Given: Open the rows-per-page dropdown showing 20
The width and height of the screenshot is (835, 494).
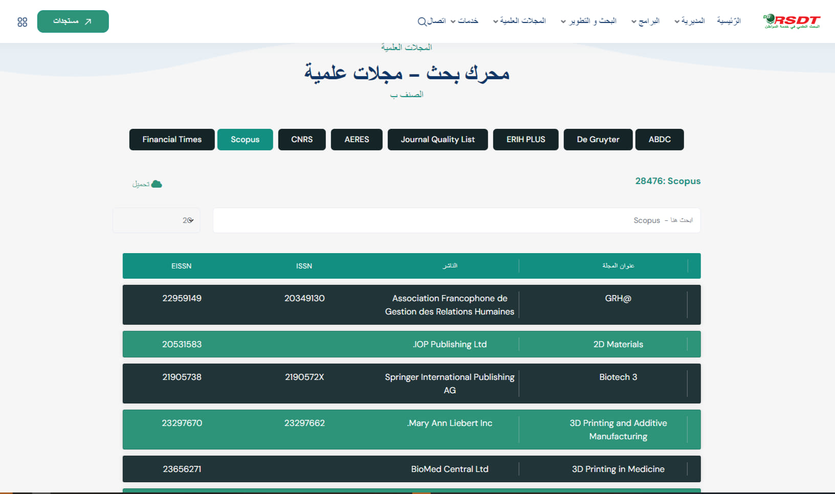Looking at the screenshot, I should click(157, 220).
